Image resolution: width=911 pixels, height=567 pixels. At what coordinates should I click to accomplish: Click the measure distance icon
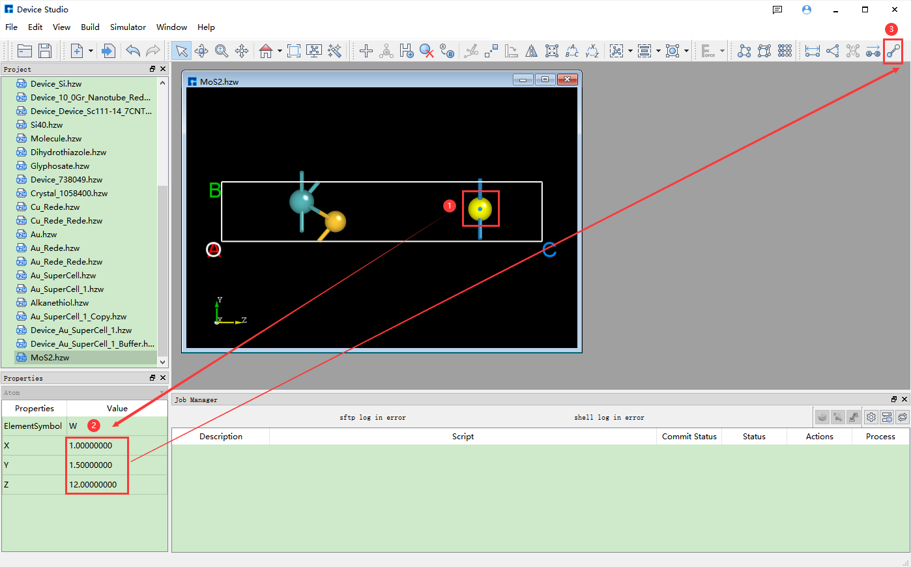(x=812, y=51)
